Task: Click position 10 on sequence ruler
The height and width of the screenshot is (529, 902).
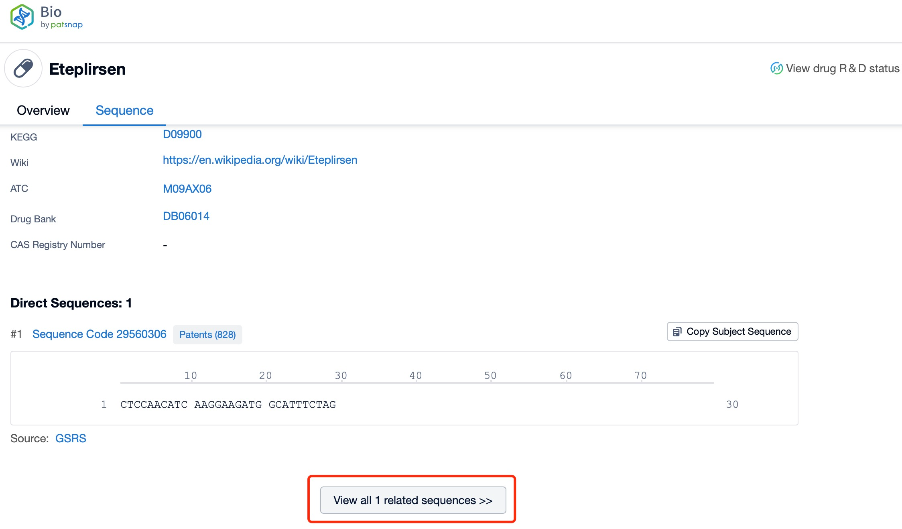Action: tap(191, 376)
